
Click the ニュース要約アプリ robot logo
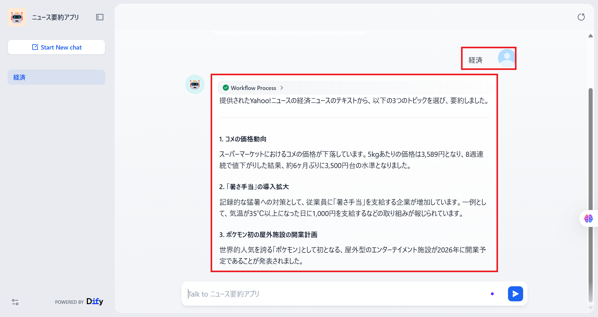[17, 17]
